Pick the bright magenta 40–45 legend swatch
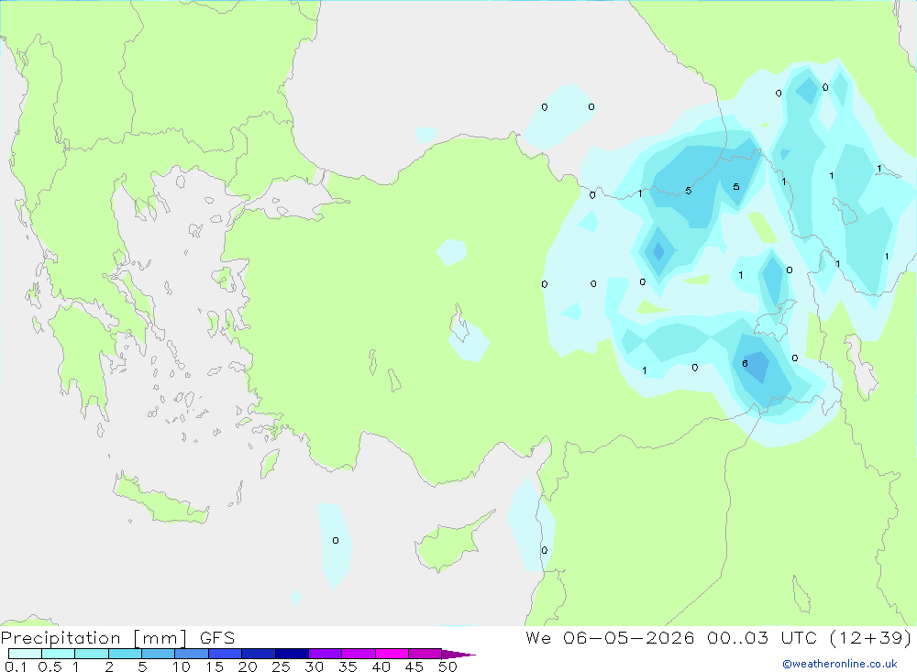The image size is (917, 672). tap(392, 654)
